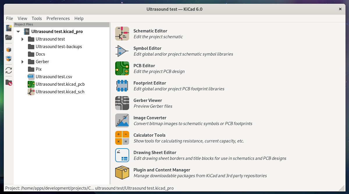Click the Schematic Editor title text
Screen dimensions: 349x194
click(x=150, y=31)
